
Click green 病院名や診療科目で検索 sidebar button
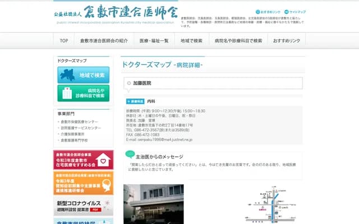[x=84, y=94]
